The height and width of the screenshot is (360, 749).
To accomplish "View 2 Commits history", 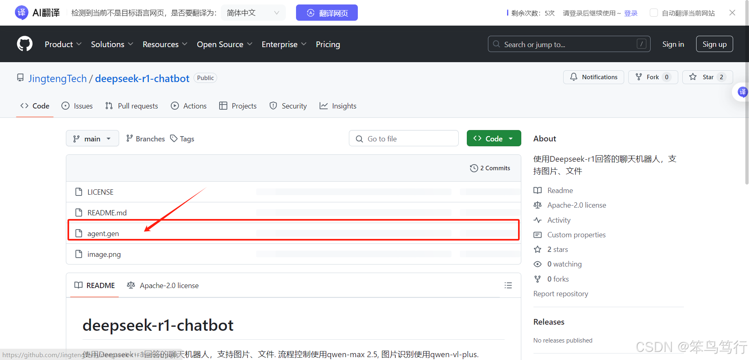I will [490, 168].
